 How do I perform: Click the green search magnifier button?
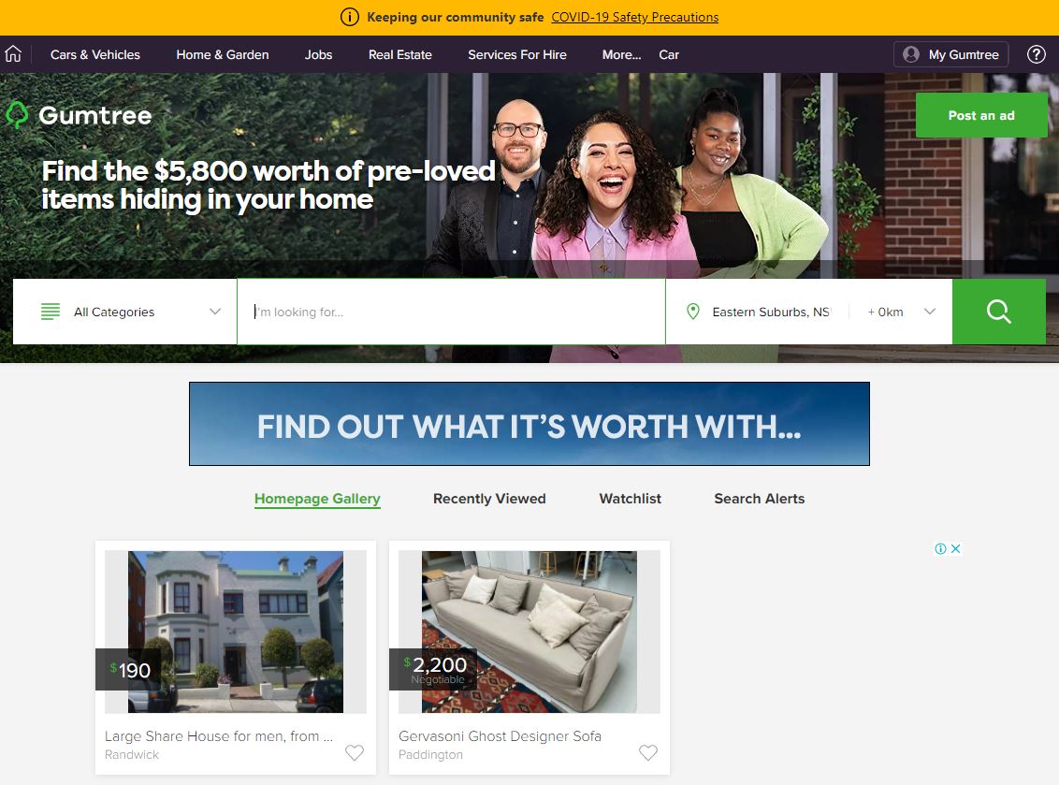pyautogui.click(x=999, y=312)
